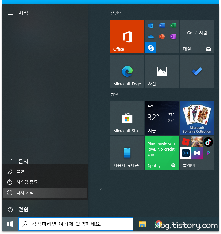221x234 pixels.
Task: Open File Explorer from the taskbar
Action: [142, 224]
